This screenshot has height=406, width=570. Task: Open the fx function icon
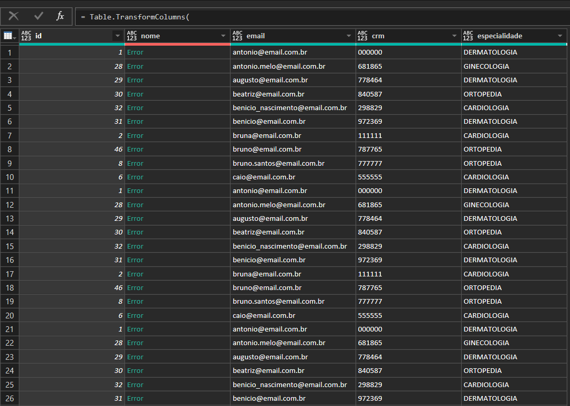[x=60, y=16]
